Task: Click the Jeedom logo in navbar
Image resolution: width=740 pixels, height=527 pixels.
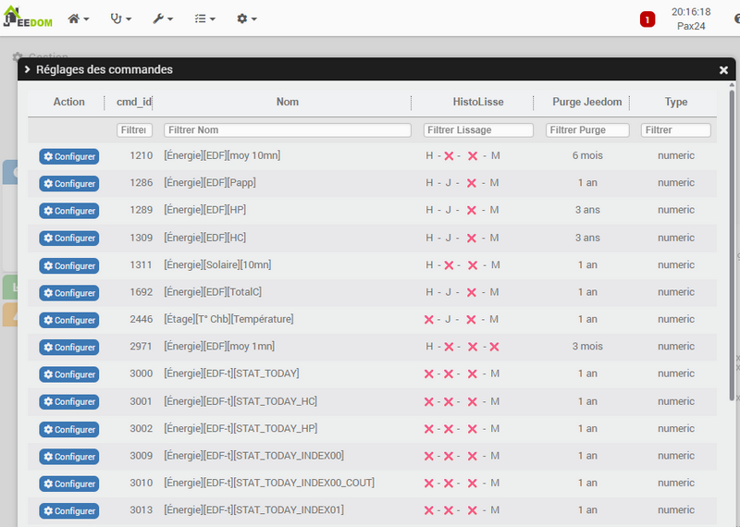Action: (x=30, y=18)
